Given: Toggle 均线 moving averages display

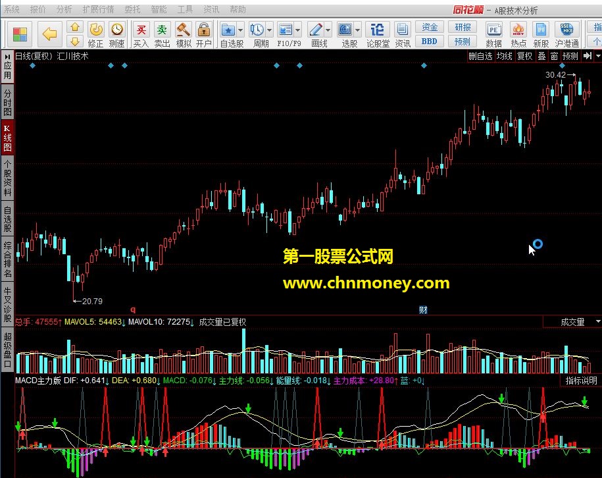Looking at the screenshot, I should pos(505,56).
